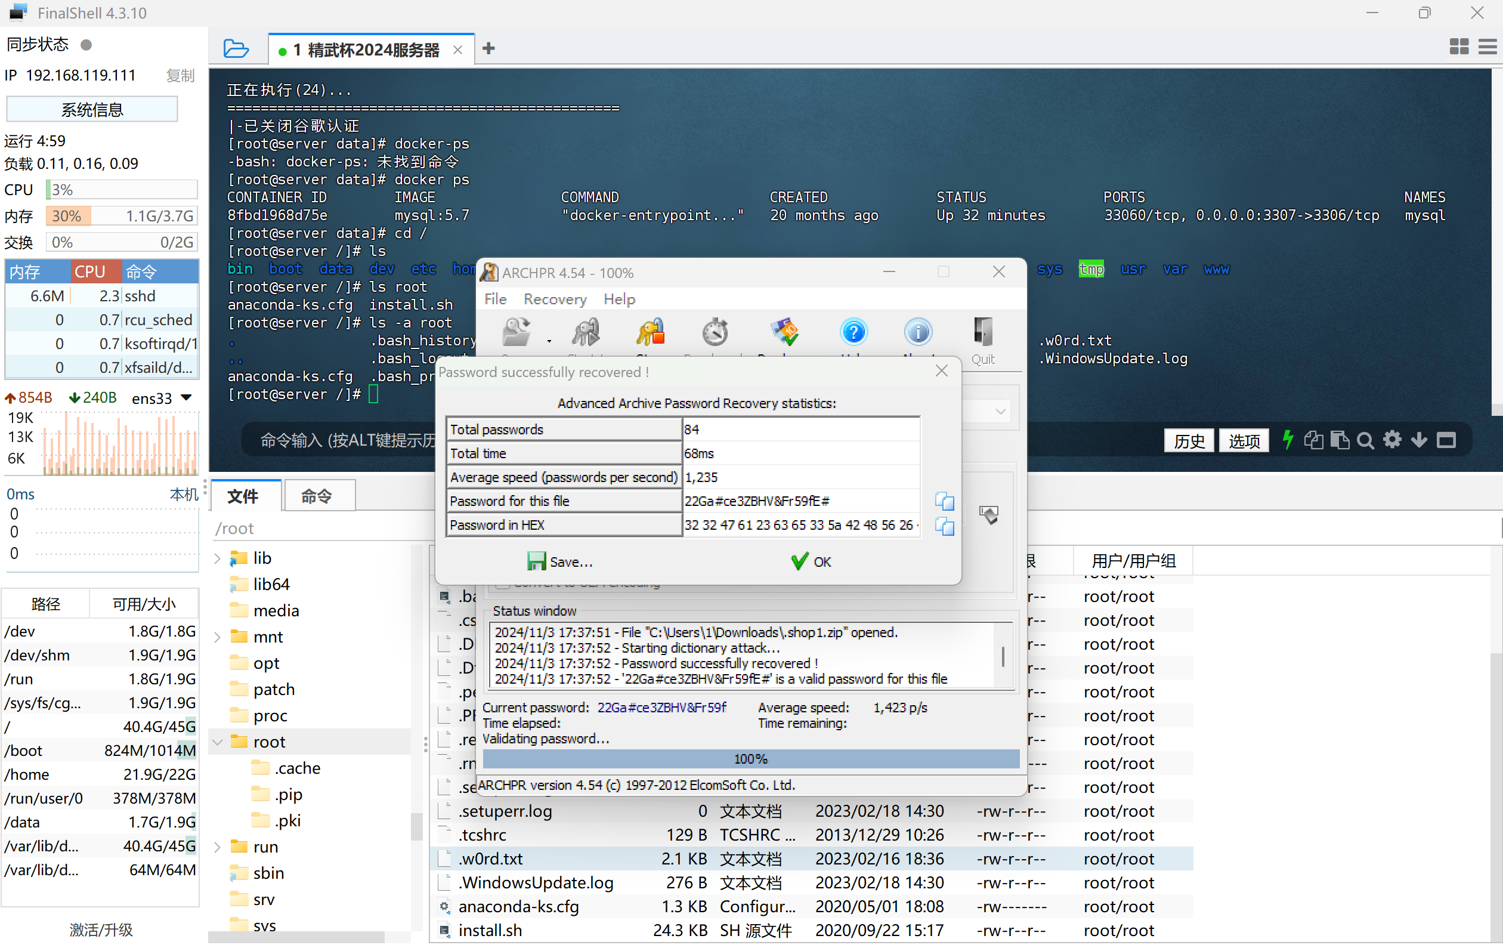This screenshot has height=945, width=1503.
Task: Open ARCHPR File menu
Action: [496, 299]
